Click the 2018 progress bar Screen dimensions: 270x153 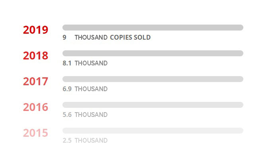click(x=153, y=53)
